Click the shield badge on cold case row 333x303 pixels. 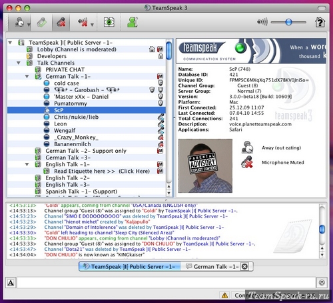161,83
